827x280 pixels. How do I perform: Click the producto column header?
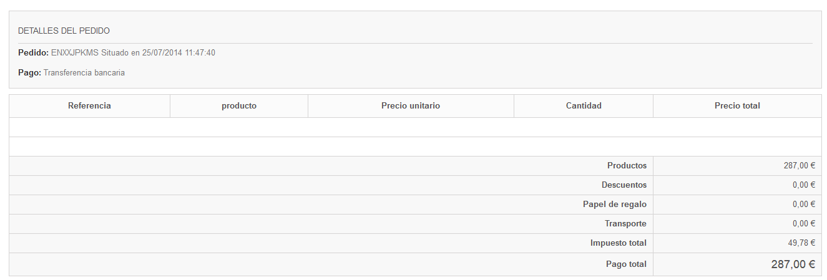[x=239, y=106]
